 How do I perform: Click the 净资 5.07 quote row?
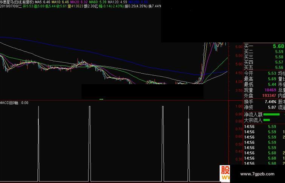260,107
